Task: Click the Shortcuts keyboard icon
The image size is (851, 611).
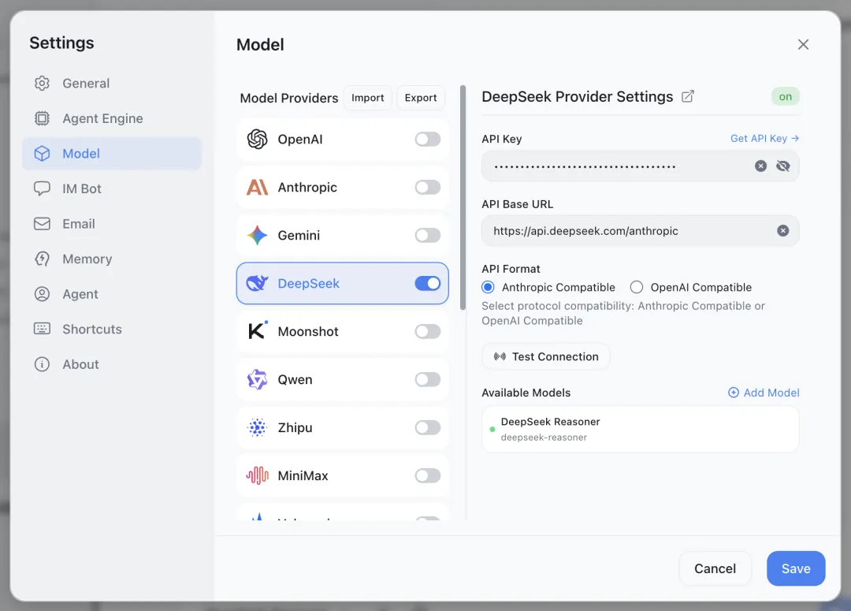Action: pyautogui.click(x=42, y=329)
